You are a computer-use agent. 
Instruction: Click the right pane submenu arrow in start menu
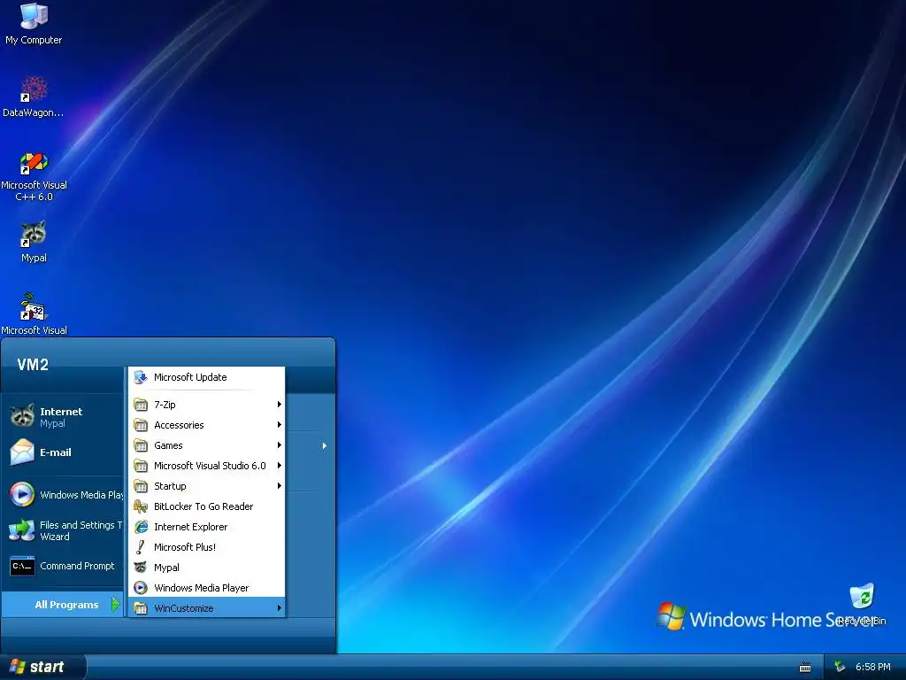click(x=324, y=446)
